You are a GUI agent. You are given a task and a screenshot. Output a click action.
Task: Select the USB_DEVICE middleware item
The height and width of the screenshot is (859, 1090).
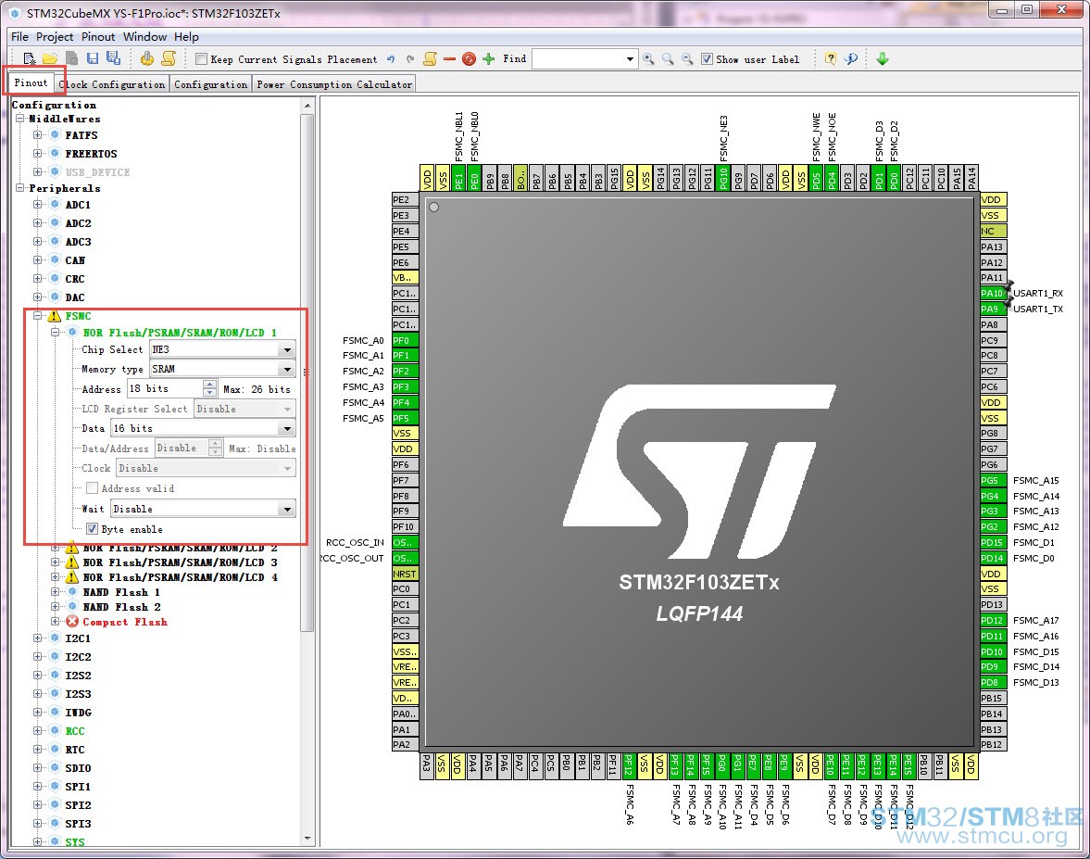[x=97, y=172]
